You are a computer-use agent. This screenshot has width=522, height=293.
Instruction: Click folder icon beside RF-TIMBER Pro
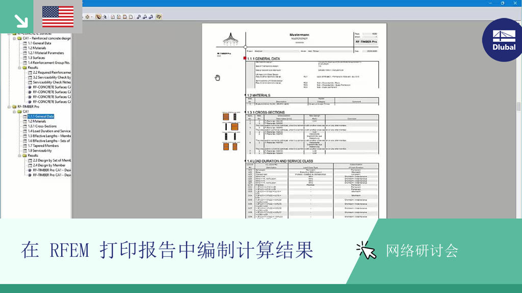point(14,107)
